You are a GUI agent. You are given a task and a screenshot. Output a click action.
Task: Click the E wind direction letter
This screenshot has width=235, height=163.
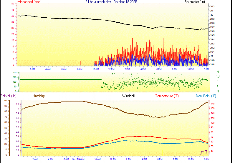tap(218, 87)
